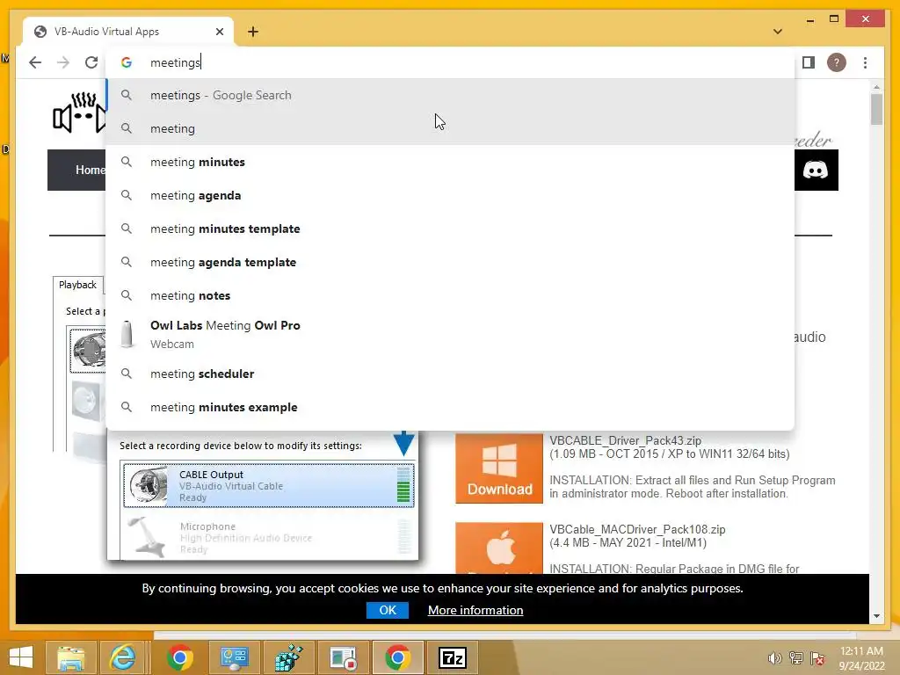The image size is (900, 675).
Task: Go back to the previous page
Action: tap(35, 62)
